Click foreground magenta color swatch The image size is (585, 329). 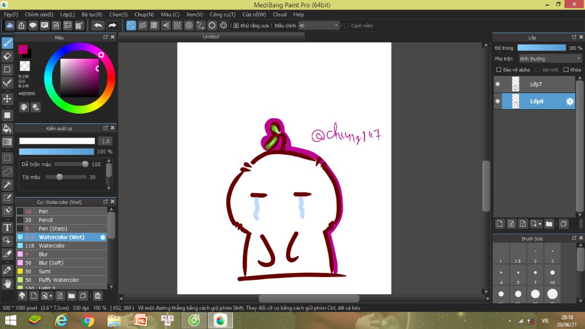[23, 49]
